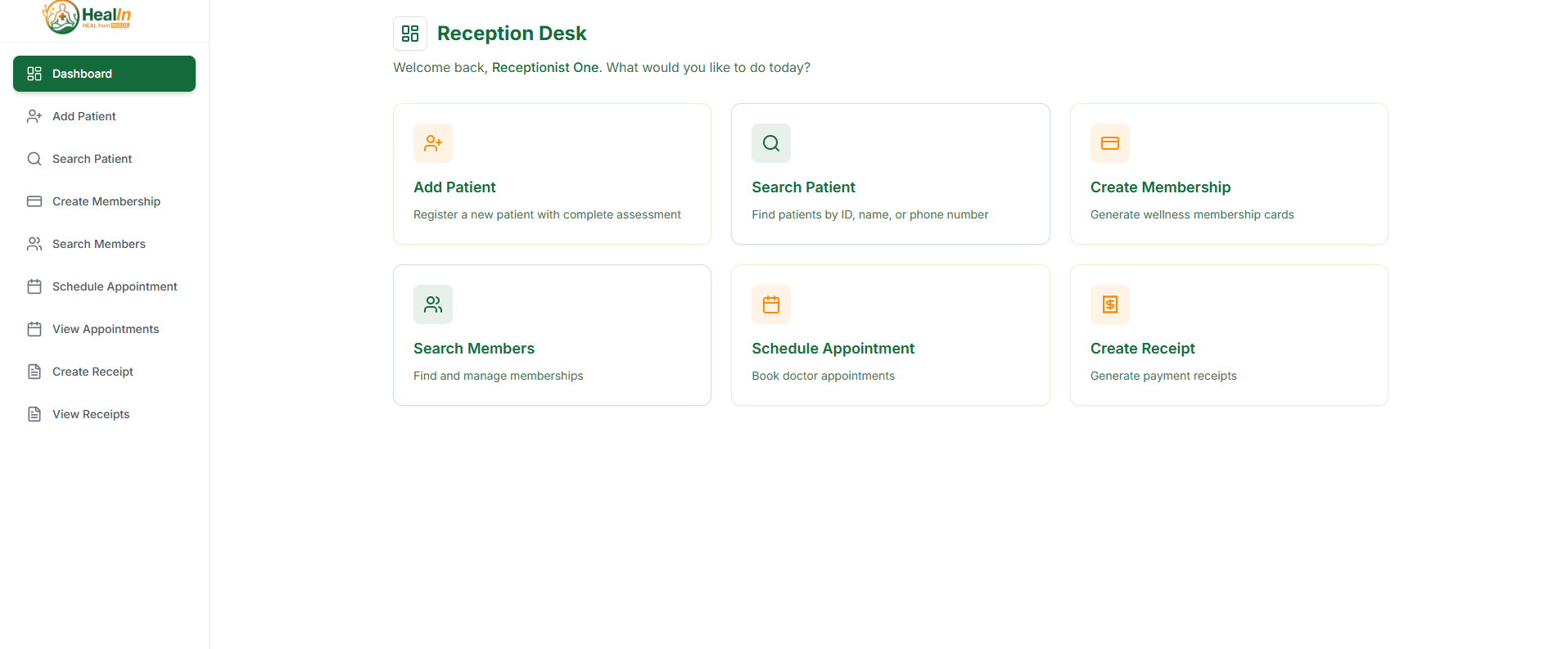
Task: Select Add Patient in the sidebar
Action: 104,116
